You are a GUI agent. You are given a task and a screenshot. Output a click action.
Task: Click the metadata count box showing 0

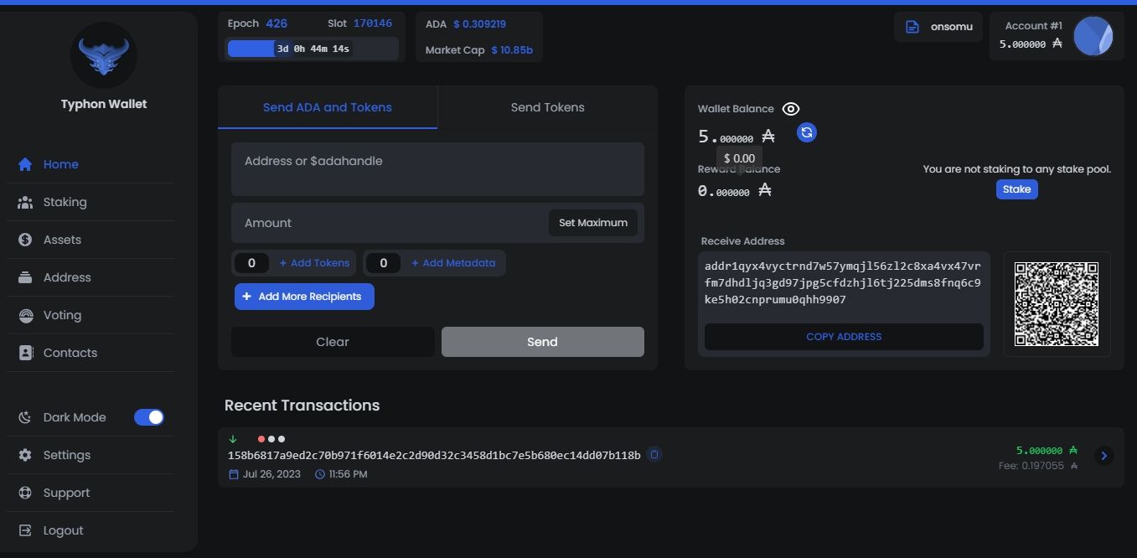384,263
